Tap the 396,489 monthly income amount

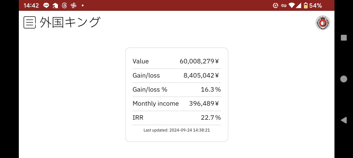click(x=202, y=104)
